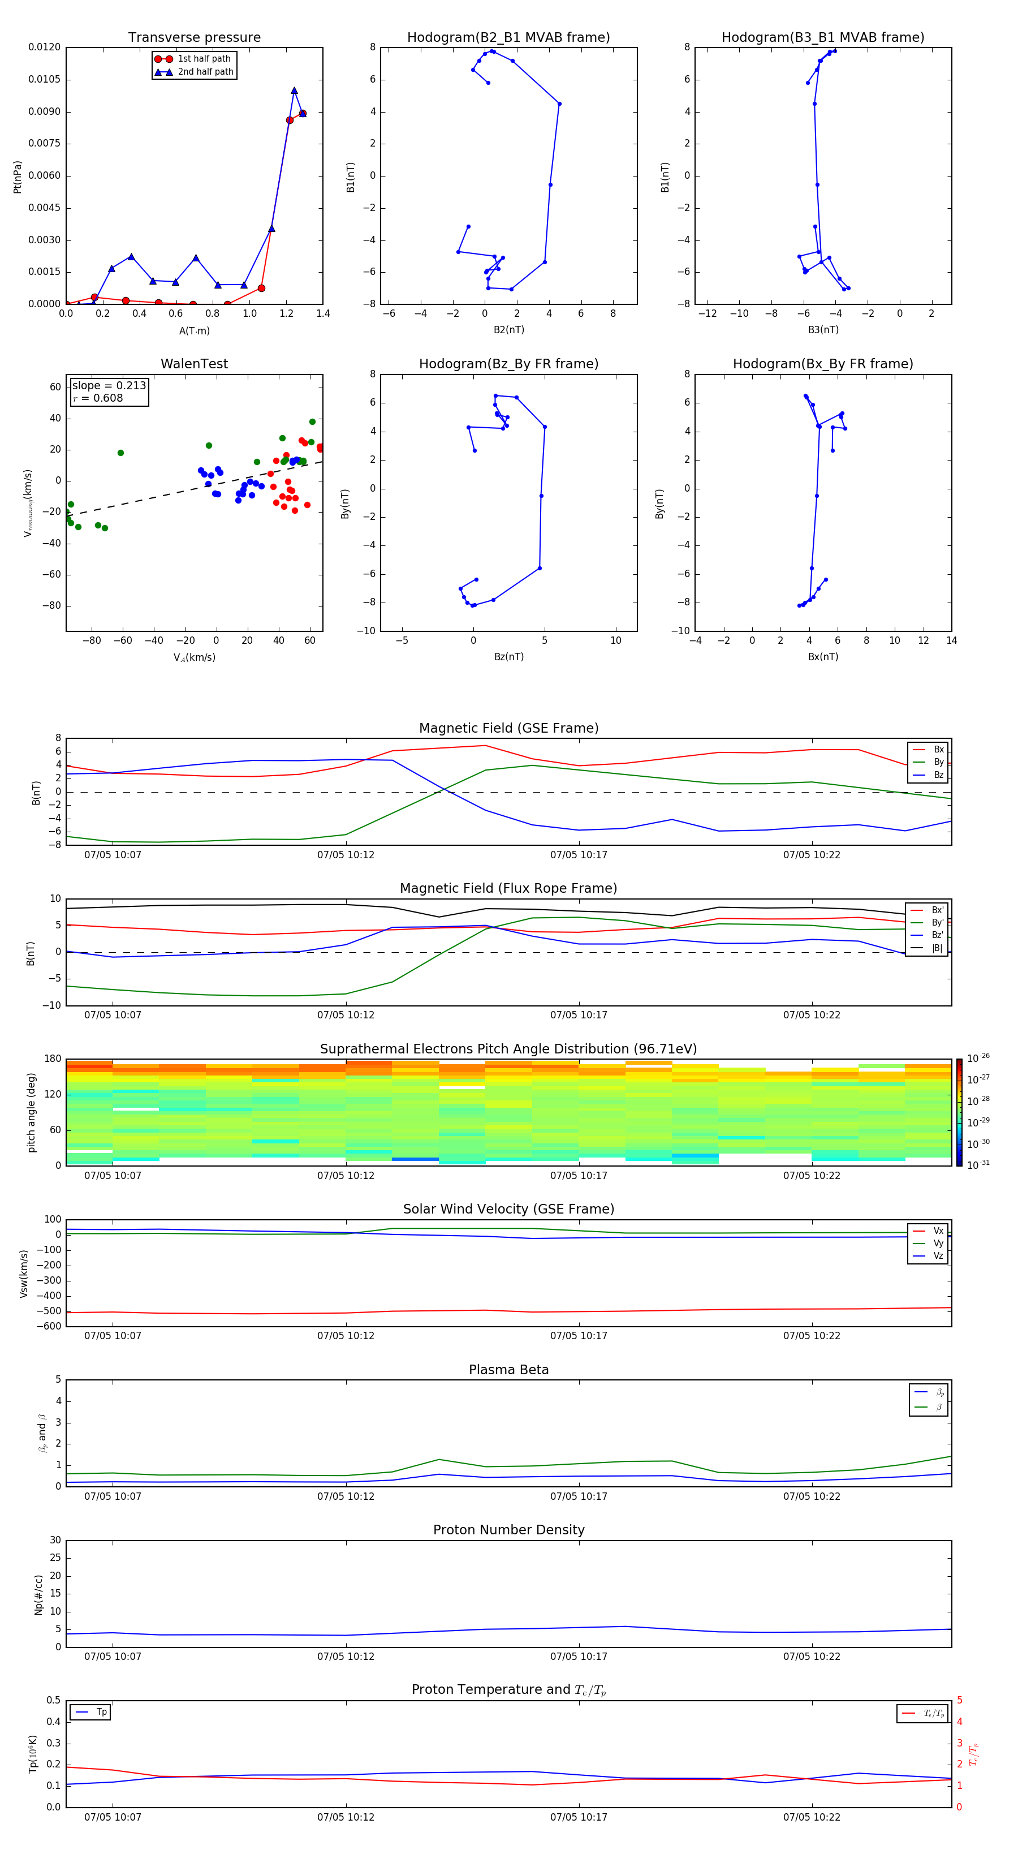Click the 'Te/Tp' legend entry
Image resolution: width=1018 pixels, height=1867 pixels.
[x=922, y=1713]
